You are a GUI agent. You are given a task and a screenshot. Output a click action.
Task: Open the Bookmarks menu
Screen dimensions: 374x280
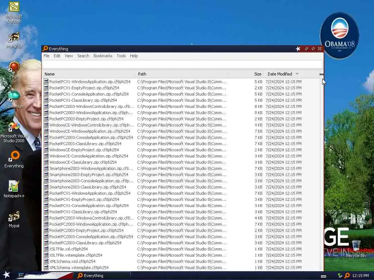click(x=103, y=56)
